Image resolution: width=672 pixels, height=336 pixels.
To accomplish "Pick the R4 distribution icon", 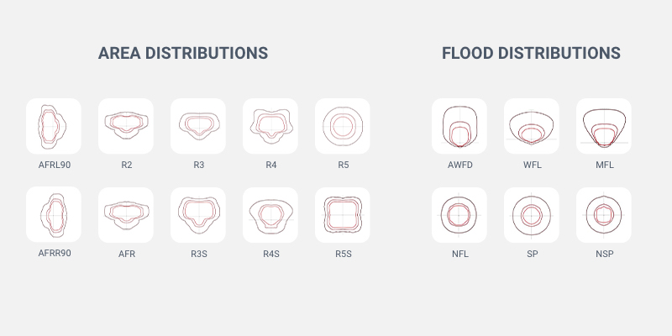I will tap(270, 126).
